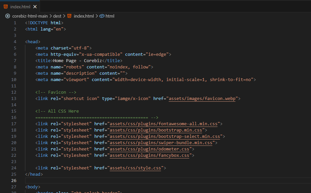Click the "ie=edge" content value
This screenshot has width=311, height=193.
157,54
